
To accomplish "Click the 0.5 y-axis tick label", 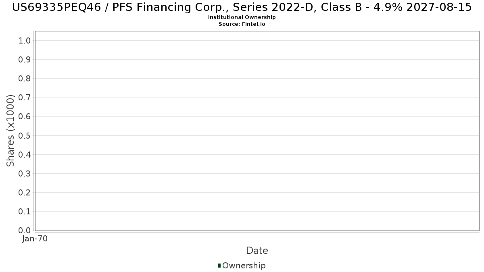I will click(25, 135).
